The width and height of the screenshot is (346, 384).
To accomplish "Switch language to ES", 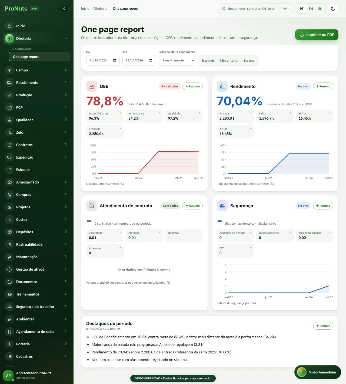I will tap(320, 9).
